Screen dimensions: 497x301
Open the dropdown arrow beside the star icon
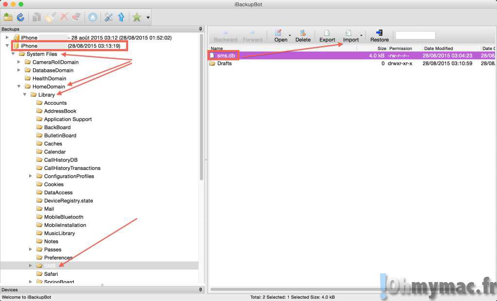click(x=148, y=17)
